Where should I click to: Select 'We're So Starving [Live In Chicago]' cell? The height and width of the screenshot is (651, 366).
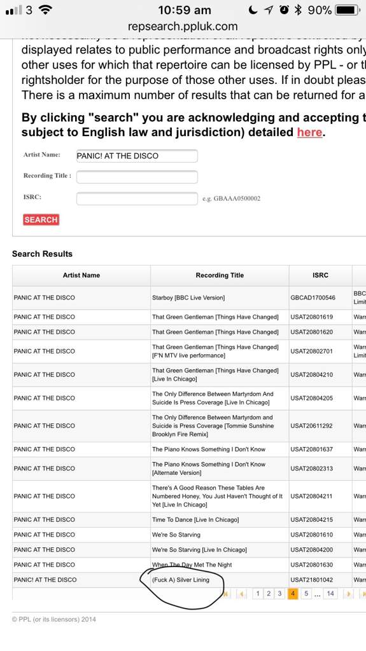click(220, 550)
